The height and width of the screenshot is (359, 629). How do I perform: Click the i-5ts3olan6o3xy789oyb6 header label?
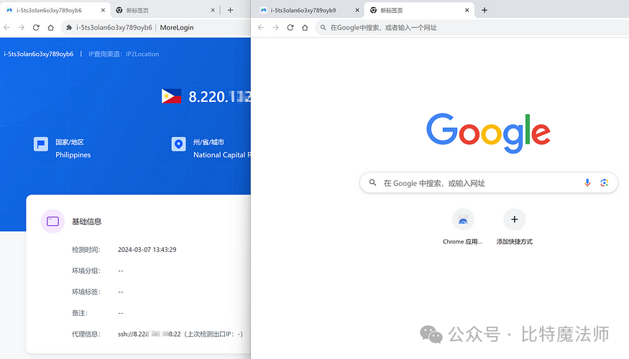[x=39, y=54]
